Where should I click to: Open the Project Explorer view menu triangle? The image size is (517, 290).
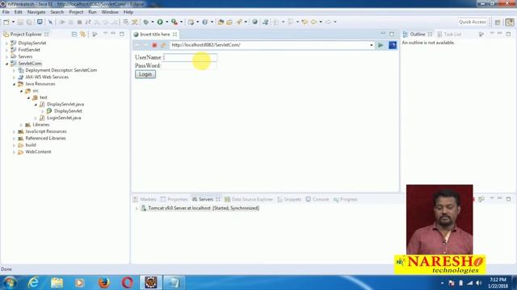click(x=105, y=34)
